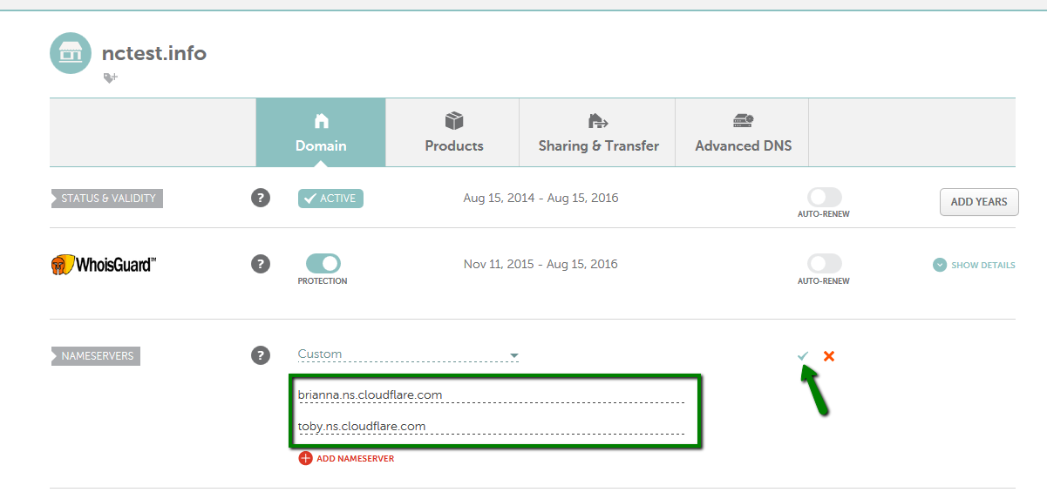Click the brianna.ns.cloudflare.com nameserver field
1047x499 pixels.
pyautogui.click(x=490, y=395)
